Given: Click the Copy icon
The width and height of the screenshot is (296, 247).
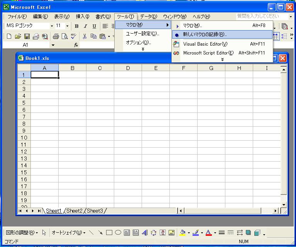Looking at the screenshot, I should point(93,36).
